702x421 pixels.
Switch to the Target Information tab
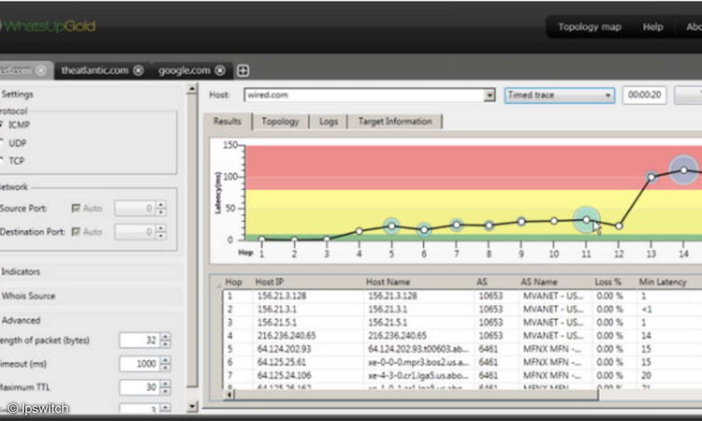point(395,122)
